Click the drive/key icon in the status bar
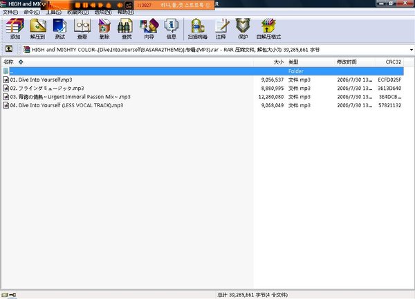 [x=9, y=295]
